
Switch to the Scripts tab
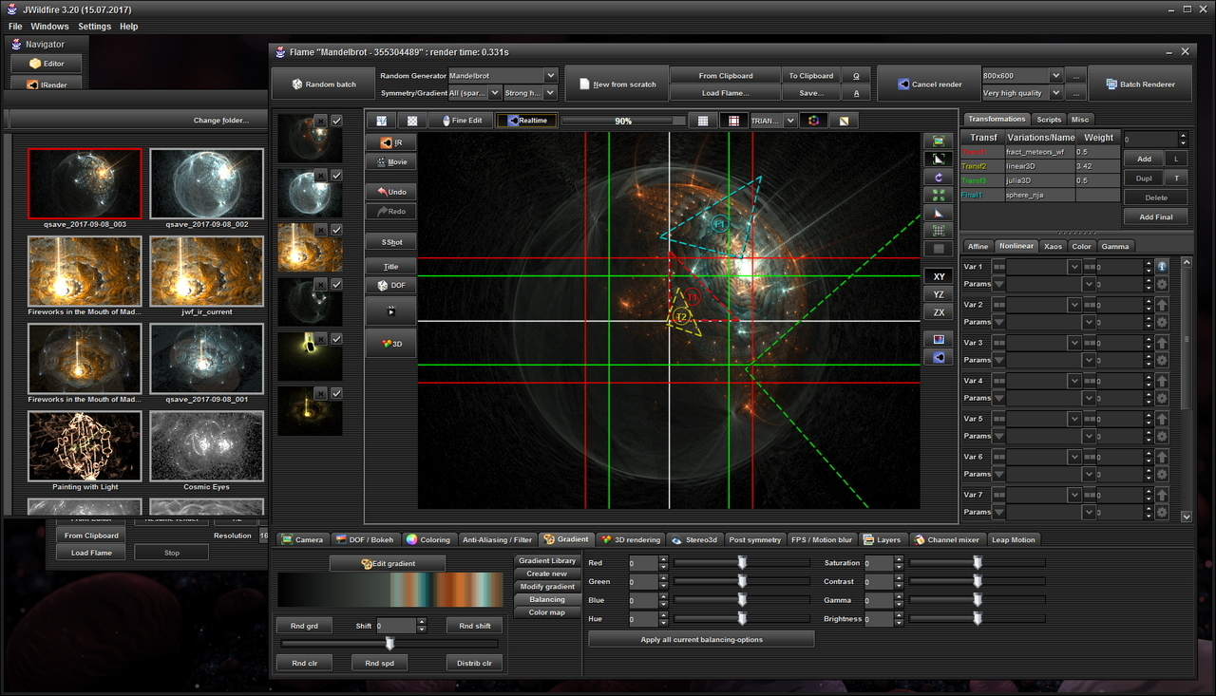click(1049, 120)
